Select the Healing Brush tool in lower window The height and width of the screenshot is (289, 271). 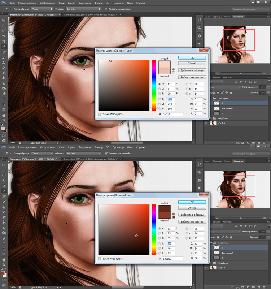click(x=4, y=197)
